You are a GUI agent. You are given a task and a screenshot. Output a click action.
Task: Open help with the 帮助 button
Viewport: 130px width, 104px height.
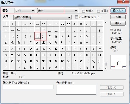118,23
